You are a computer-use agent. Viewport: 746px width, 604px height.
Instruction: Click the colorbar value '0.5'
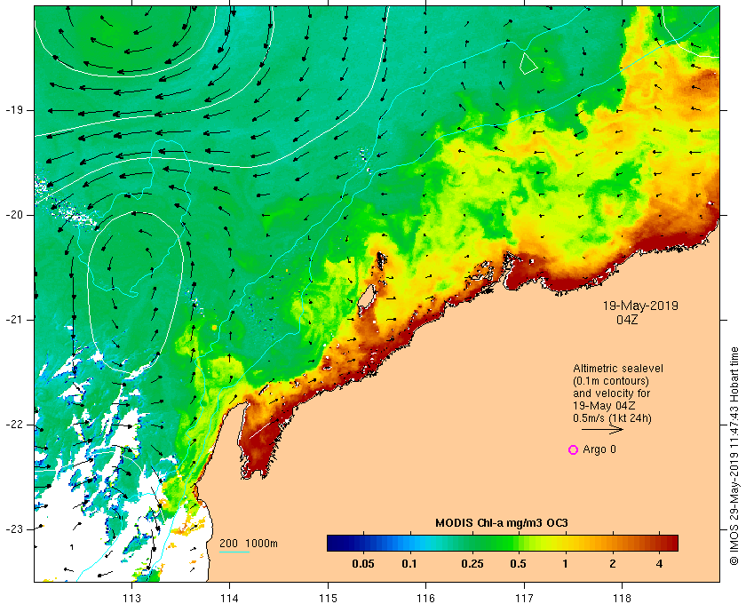click(x=518, y=564)
